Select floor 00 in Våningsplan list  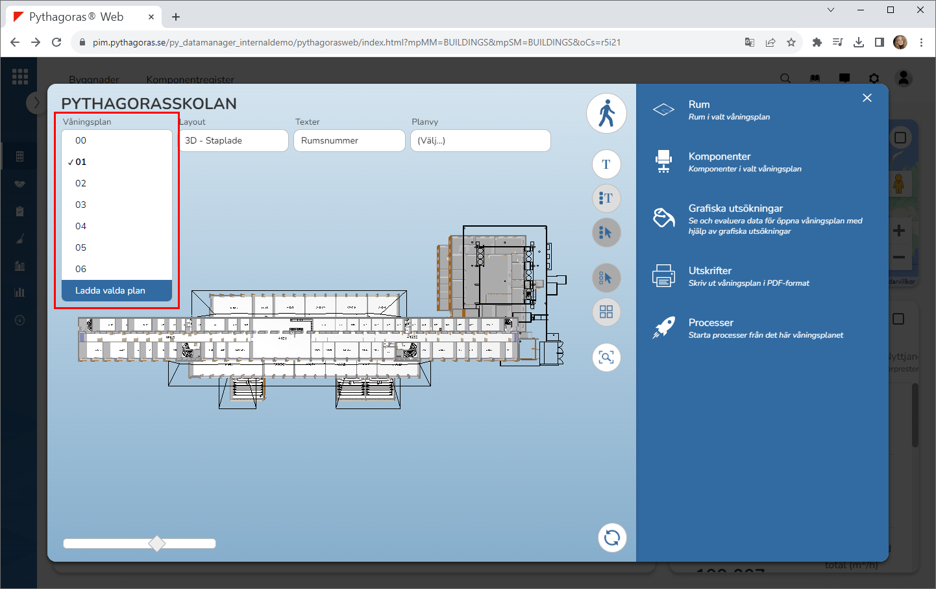(81, 140)
